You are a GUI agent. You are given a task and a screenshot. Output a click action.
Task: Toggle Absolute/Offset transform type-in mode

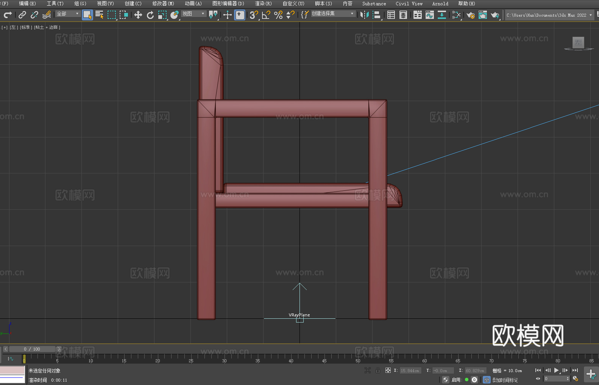[388, 370]
